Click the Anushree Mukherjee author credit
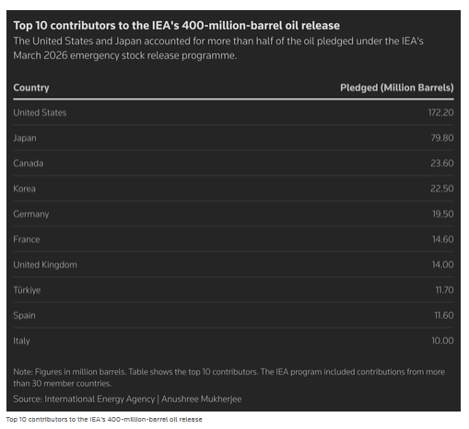The width and height of the screenshot is (469, 429). [202, 400]
